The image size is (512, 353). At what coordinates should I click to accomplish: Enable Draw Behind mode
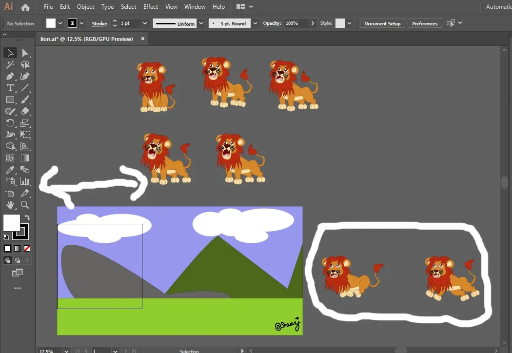(17, 260)
